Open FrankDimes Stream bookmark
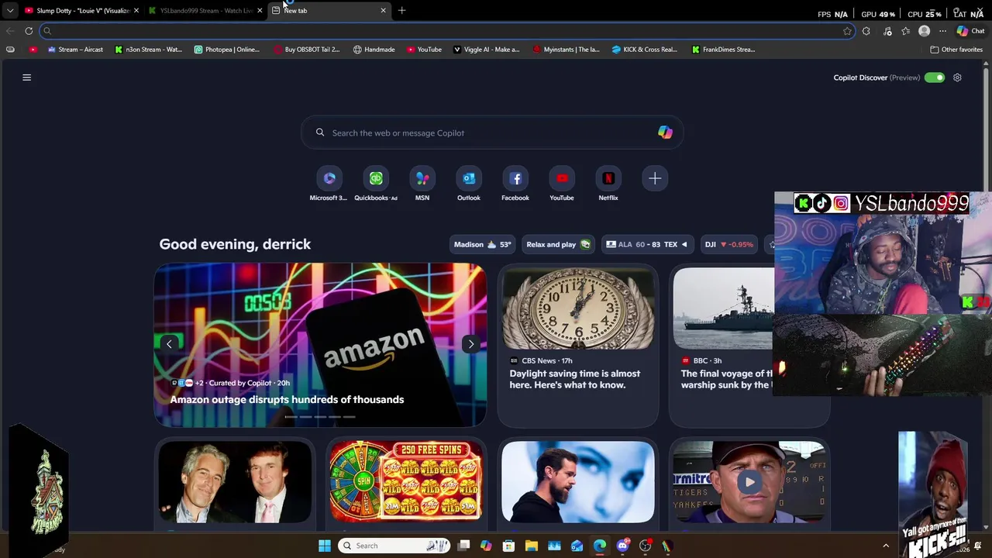 click(723, 50)
